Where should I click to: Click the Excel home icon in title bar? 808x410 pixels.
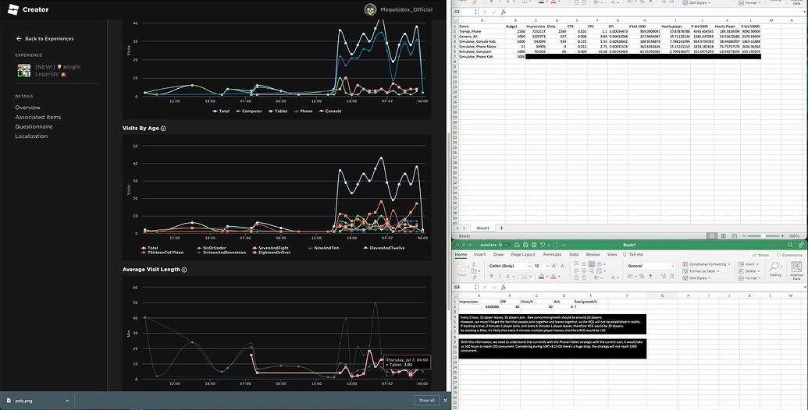[517, 245]
